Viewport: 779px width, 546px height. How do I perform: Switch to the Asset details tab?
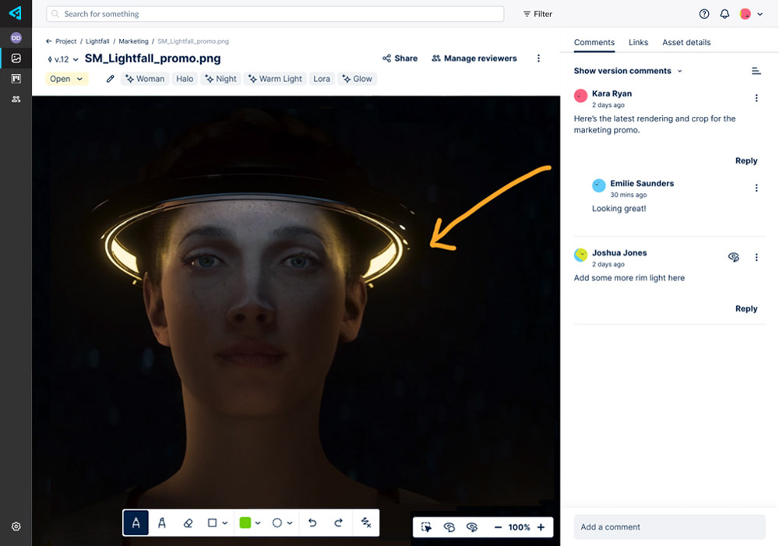pos(686,42)
